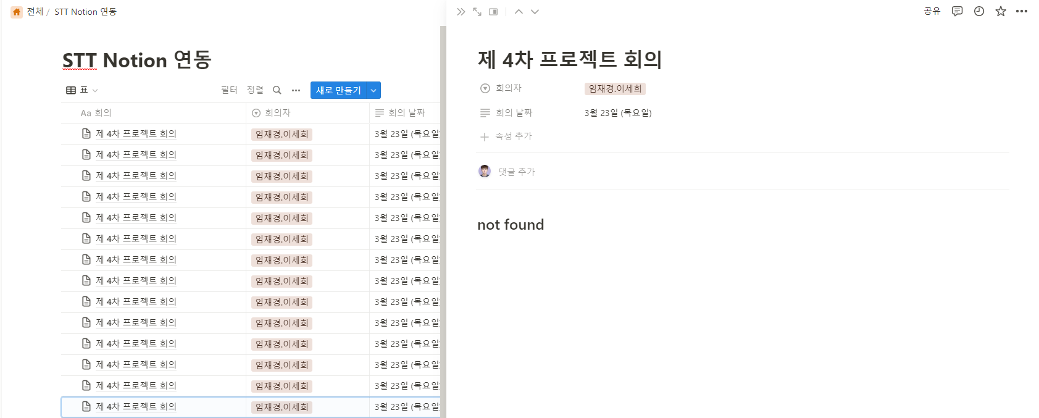1039x418 pixels.
Task: Click the user avatar beside comment field
Action: click(485, 172)
